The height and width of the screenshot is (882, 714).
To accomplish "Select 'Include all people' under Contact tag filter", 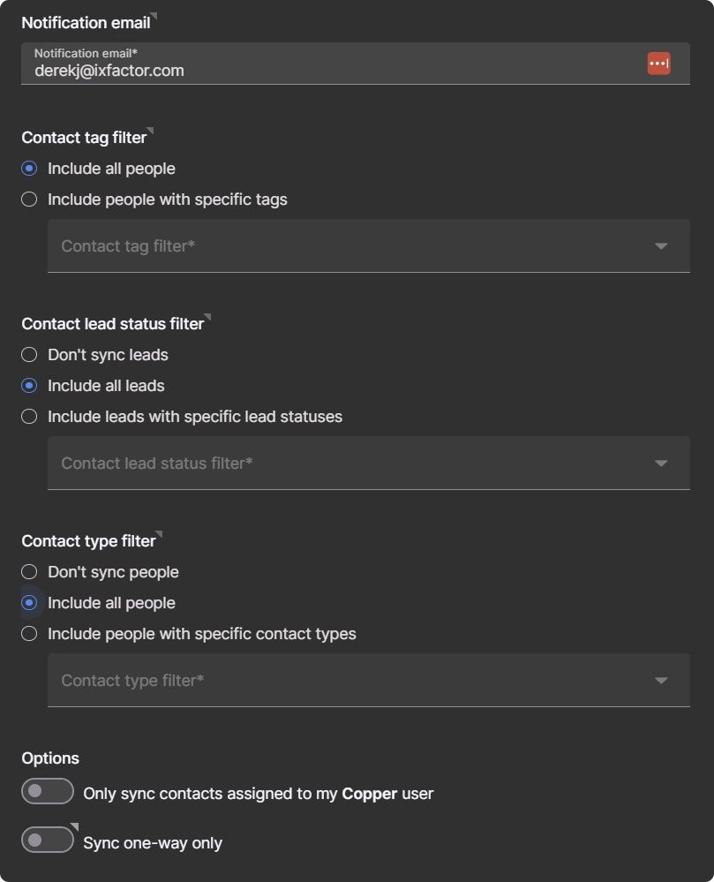I will (29, 169).
